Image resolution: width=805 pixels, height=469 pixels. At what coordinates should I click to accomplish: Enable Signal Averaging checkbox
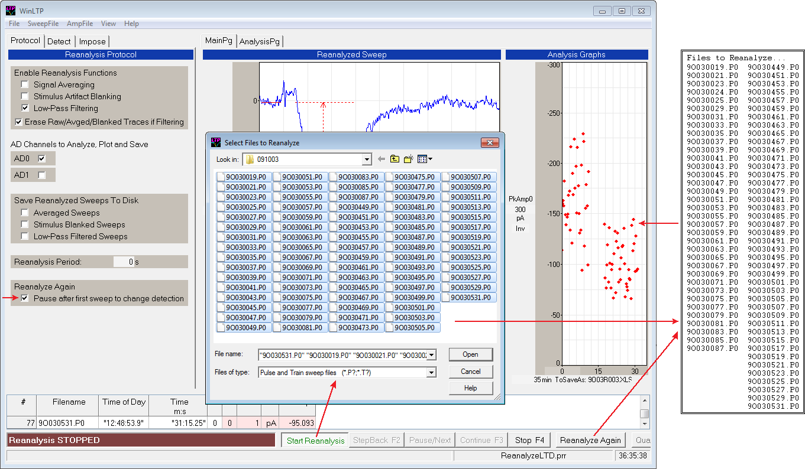[x=25, y=85]
